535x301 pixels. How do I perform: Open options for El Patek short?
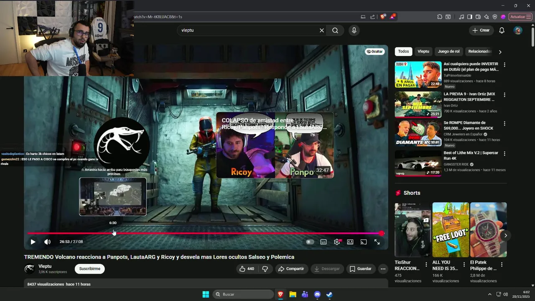point(502,265)
